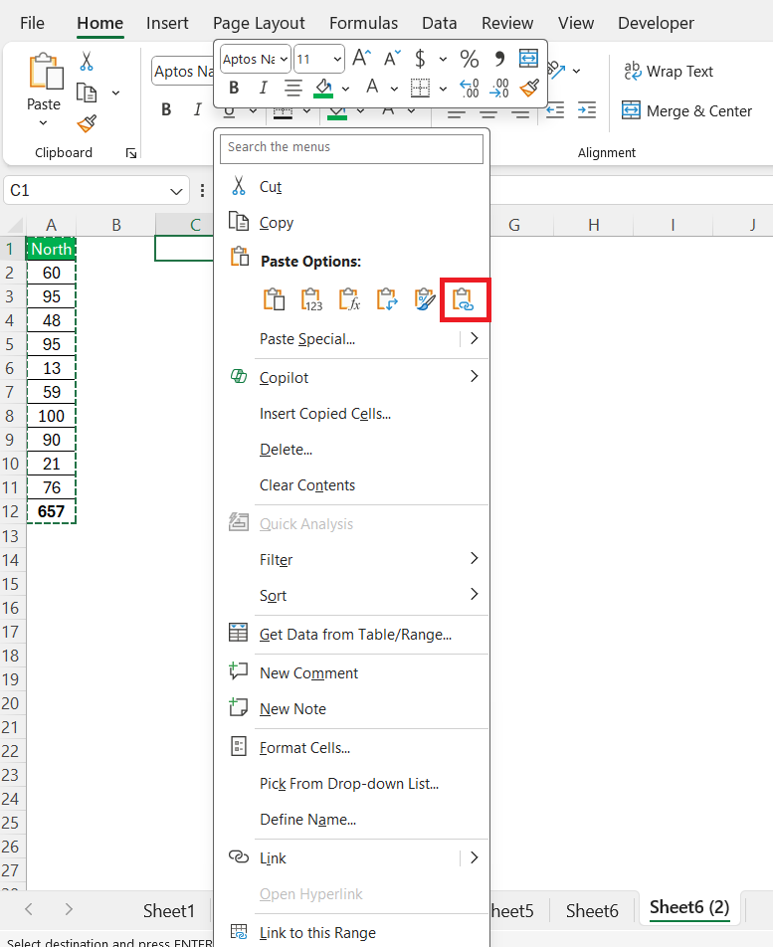The image size is (773, 947).
Task: Click the mini toolbar Decrease Font Size
Action: tap(392, 58)
